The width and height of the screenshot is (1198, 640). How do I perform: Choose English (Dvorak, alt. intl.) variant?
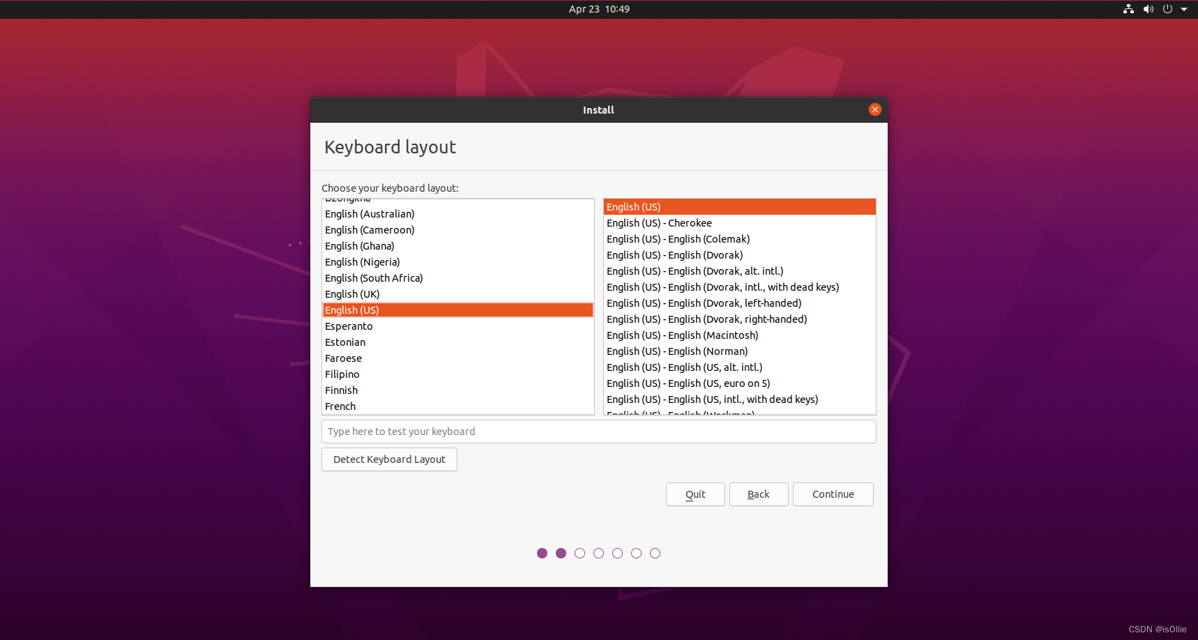740,271
